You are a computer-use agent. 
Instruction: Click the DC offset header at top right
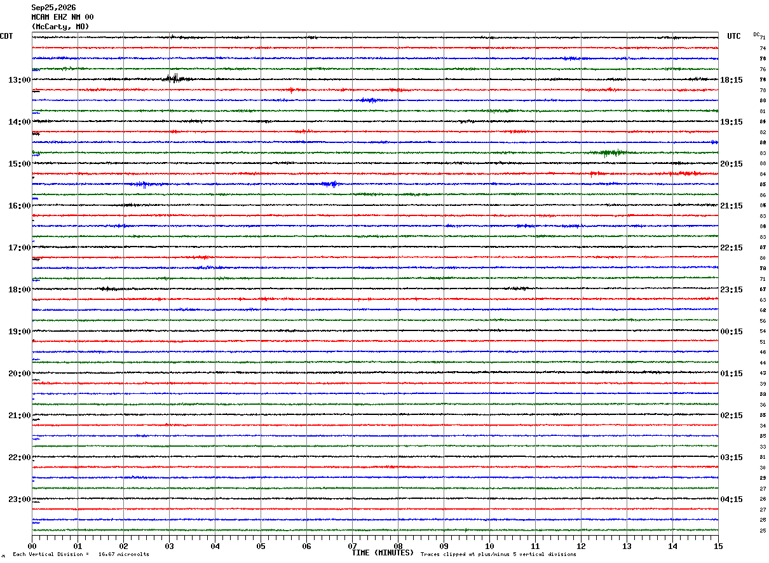point(756,34)
